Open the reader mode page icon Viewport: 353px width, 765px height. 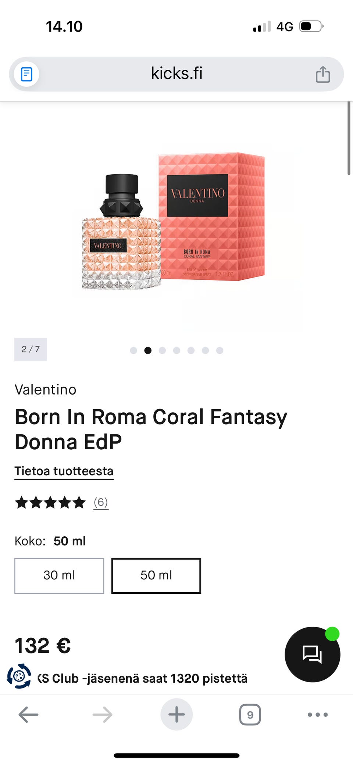(x=26, y=74)
